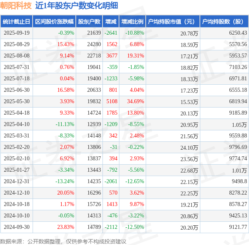Click price change value 15.43%
The width and height of the screenshot is (249, 245).
point(66,44)
